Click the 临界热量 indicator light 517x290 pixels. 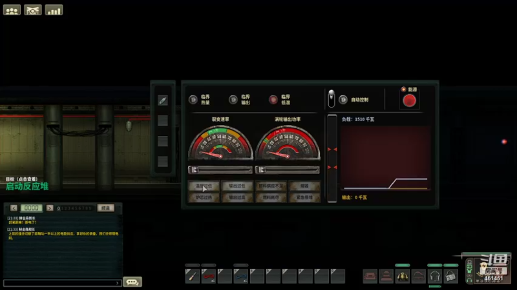pyautogui.click(x=193, y=99)
